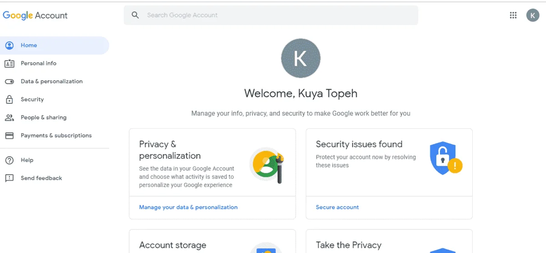
Task: Click the People & sharing icon
Action: pyautogui.click(x=9, y=117)
